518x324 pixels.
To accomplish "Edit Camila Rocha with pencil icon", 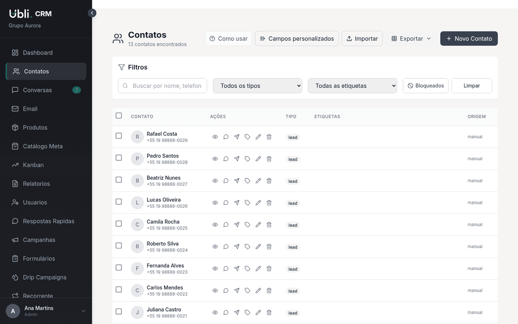I will 258,225.
